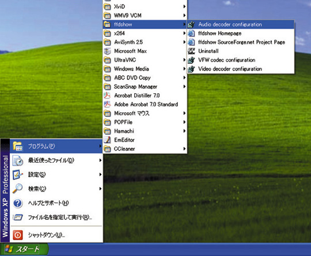Open ffdshow SourceForge.net Project Page
This screenshot has height=256, width=311.
[241, 42]
